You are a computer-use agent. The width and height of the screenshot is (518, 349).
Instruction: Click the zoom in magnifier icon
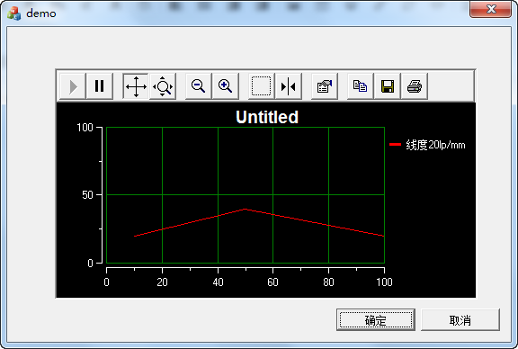226,86
